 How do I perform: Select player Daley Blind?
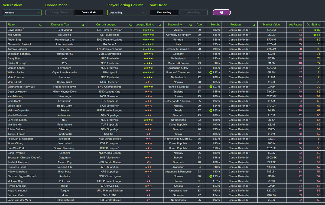pos(14,58)
